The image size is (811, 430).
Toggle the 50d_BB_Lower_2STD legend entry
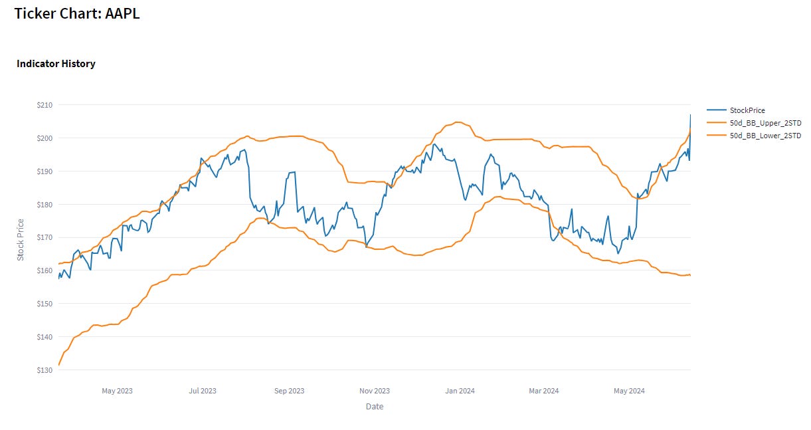(x=754, y=136)
